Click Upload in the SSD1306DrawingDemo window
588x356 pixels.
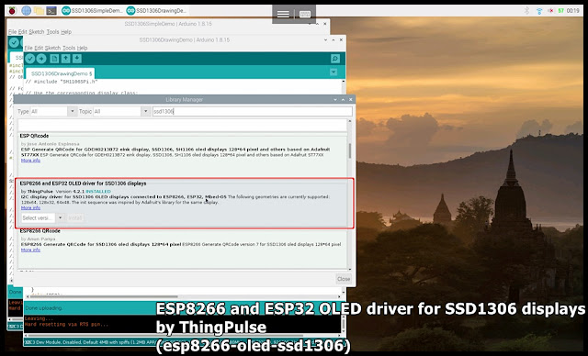(41, 59)
